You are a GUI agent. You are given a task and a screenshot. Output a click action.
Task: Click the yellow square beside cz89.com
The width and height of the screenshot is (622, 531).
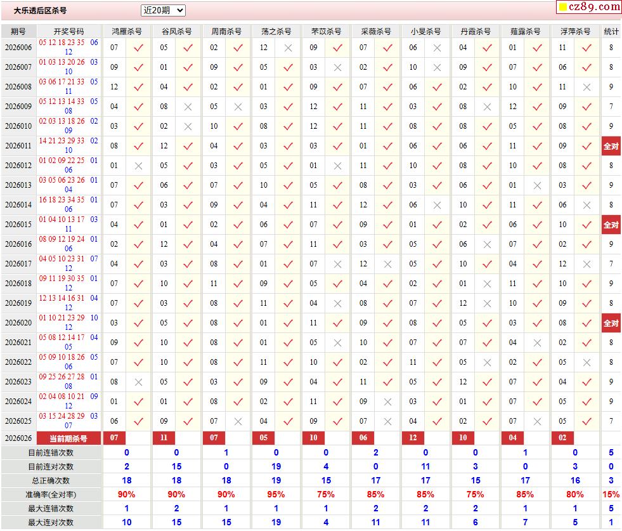[x=562, y=8]
